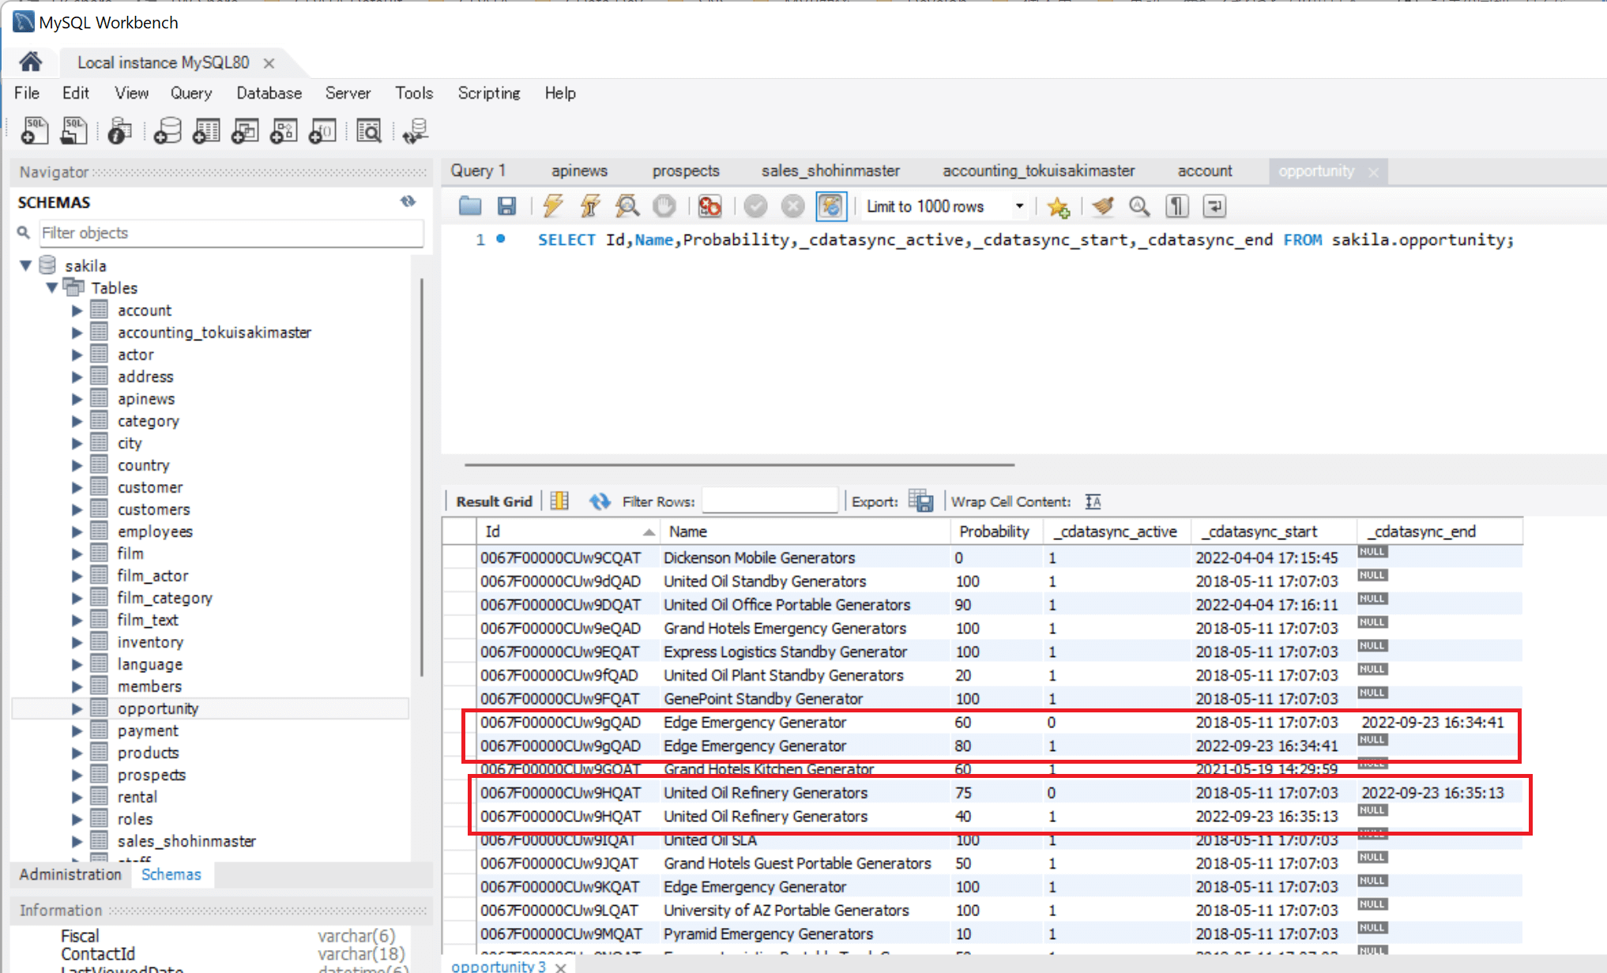This screenshot has width=1607, height=973.
Task: Click the Explain query magnifier-lightning icon
Action: [627, 207]
